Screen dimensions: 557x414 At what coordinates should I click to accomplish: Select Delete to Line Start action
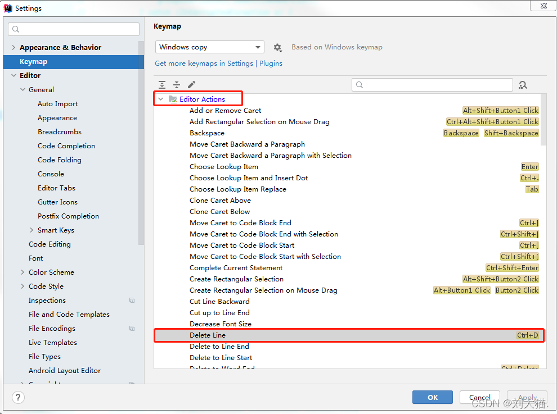[349, 358]
